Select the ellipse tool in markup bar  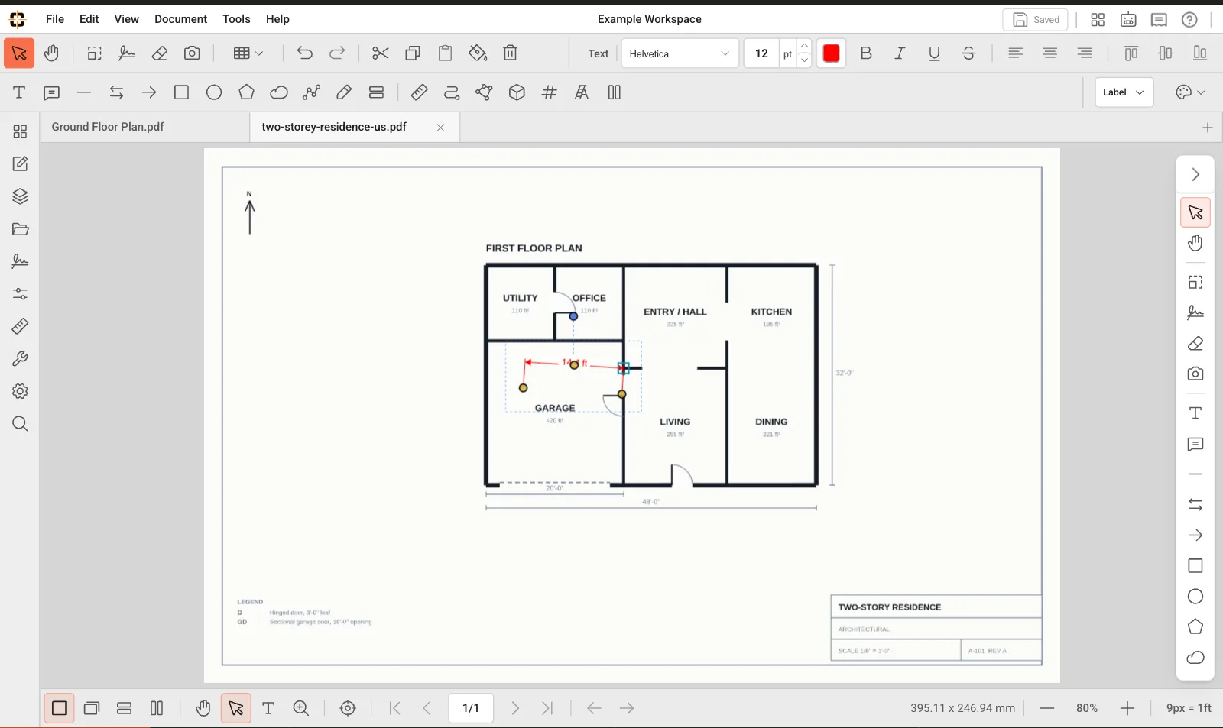coord(214,93)
